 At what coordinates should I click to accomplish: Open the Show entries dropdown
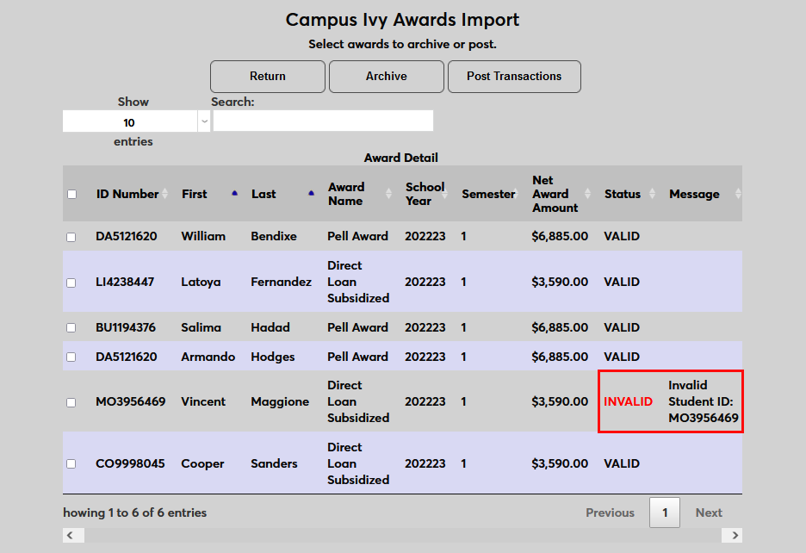click(136, 122)
